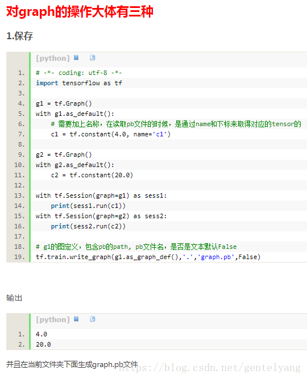The width and height of the screenshot is (307, 379).
Task: Click the line 'with tf.Session(graph=g2) as sess2:'
Action: pyautogui.click(x=101, y=216)
